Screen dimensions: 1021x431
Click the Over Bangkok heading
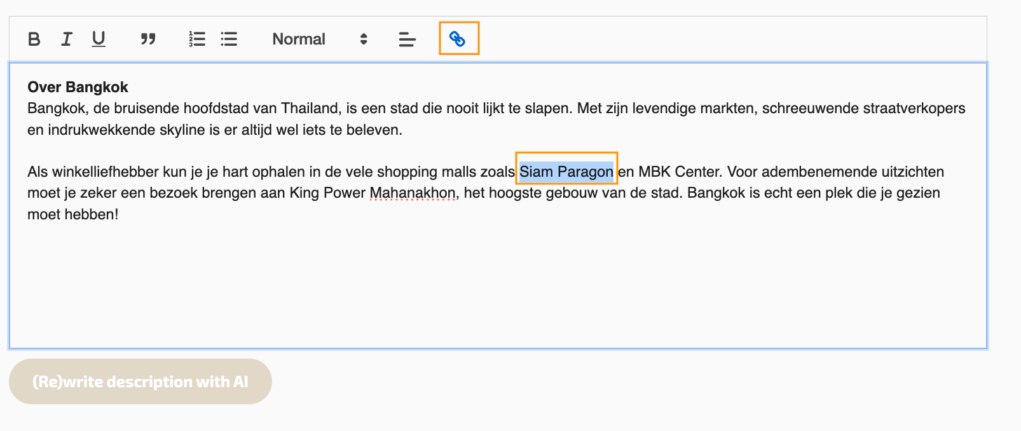tap(78, 87)
